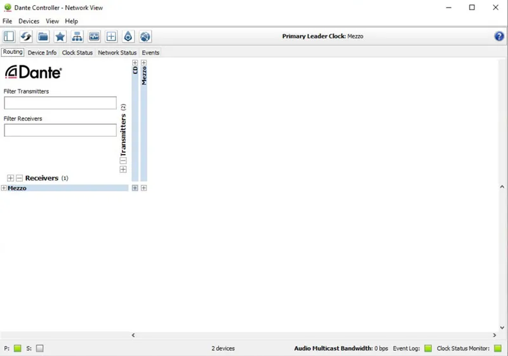508x356 pixels.
Task: Click the globe domain icon
Action: coord(145,37)
